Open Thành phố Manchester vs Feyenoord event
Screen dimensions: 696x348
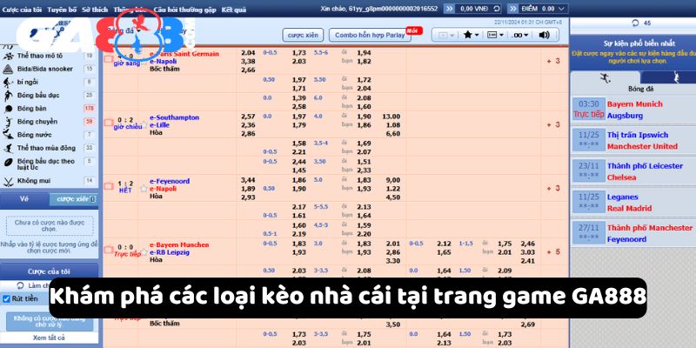coord(633,233)
